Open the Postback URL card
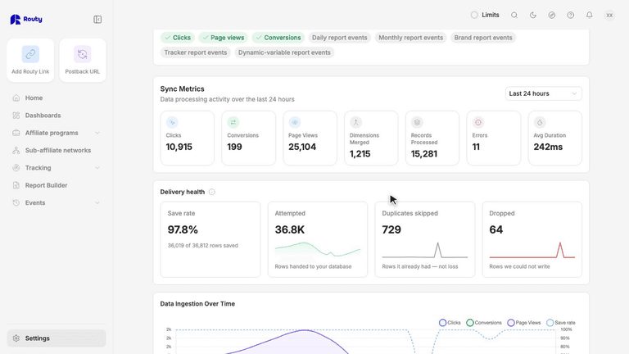This screenshot has height=354, width=629. point(83,61)
